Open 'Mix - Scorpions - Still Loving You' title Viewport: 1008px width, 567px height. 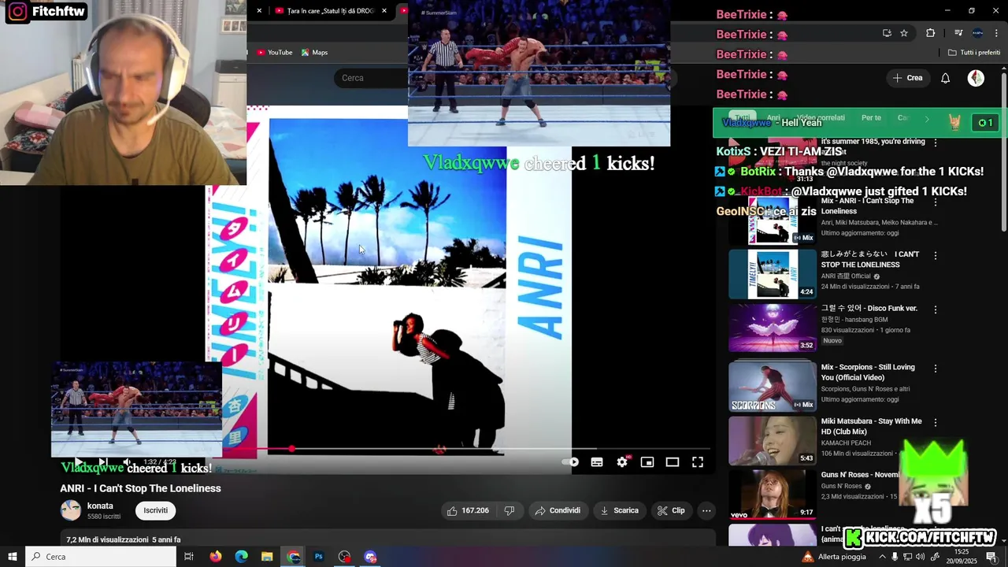[868, 372]
